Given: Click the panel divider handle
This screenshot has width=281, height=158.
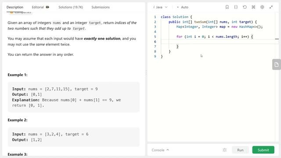Looking at the screenshot, I should point(146,73).
